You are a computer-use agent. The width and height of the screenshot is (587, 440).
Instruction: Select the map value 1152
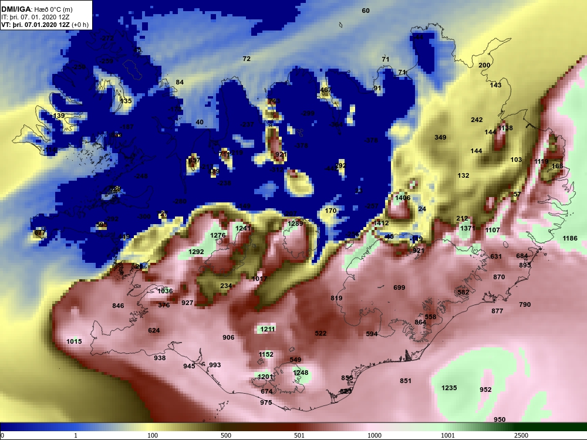(266, 354)
